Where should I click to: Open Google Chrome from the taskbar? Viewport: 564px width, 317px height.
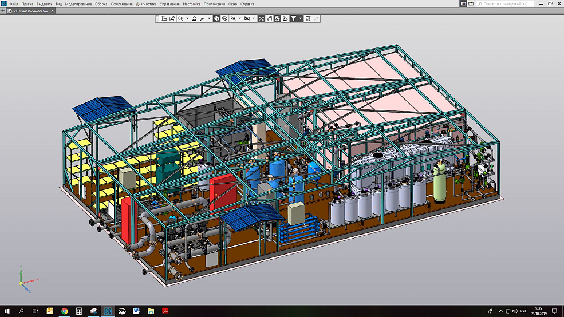[64, 311]
